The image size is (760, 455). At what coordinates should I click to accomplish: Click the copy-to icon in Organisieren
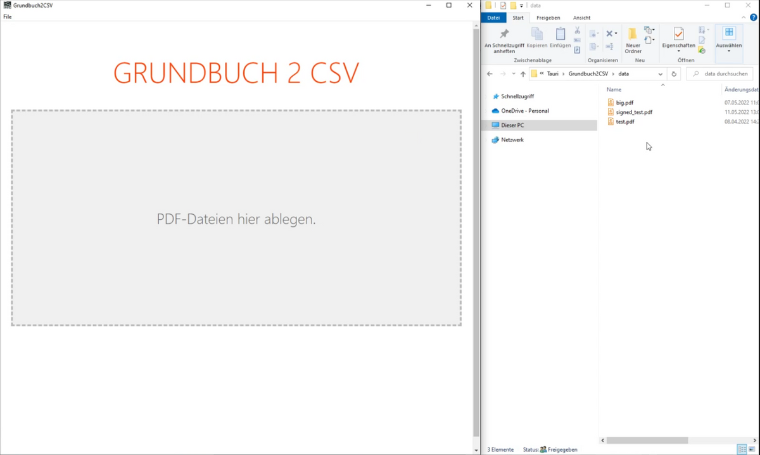point(593,46)
